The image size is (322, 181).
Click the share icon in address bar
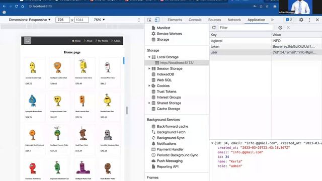(x=261, y=7)
